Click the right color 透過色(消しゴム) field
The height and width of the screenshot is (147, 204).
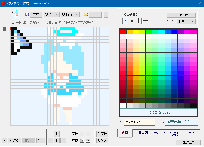182,122
